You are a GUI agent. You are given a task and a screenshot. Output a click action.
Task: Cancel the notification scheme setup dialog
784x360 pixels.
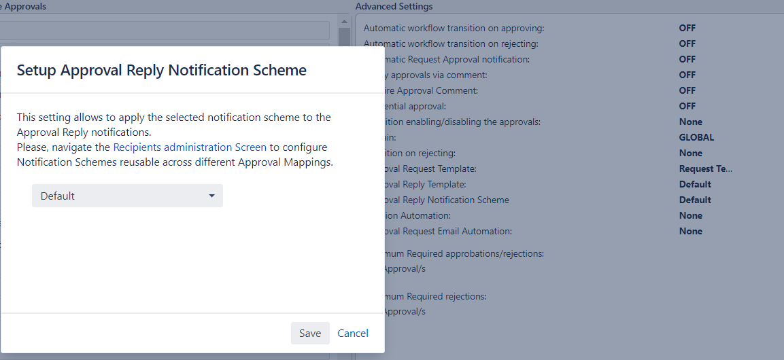tap(353, 333)
